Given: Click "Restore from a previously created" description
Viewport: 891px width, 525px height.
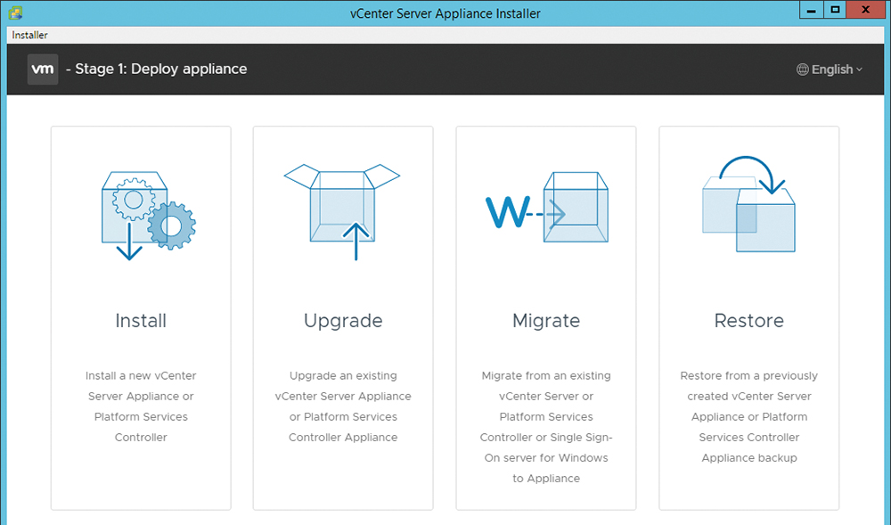Looking at the screenshot, I should (749, 416).
